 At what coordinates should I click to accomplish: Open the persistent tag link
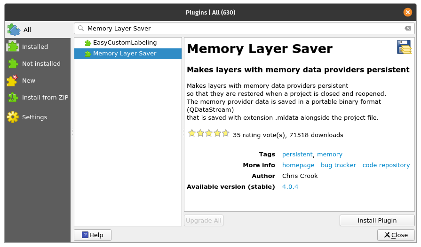[297, 154]
